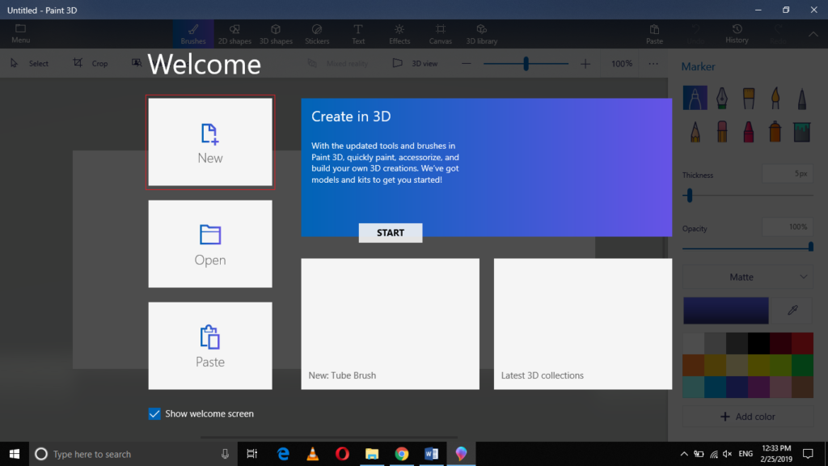This screenshot has height=466, width=828.
Task: Open the Stickers panel
Action: click(317, 32)
